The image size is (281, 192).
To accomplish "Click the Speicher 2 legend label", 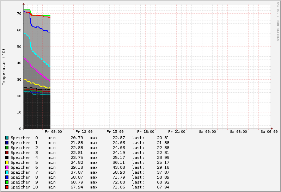I will tap(24, 148).
